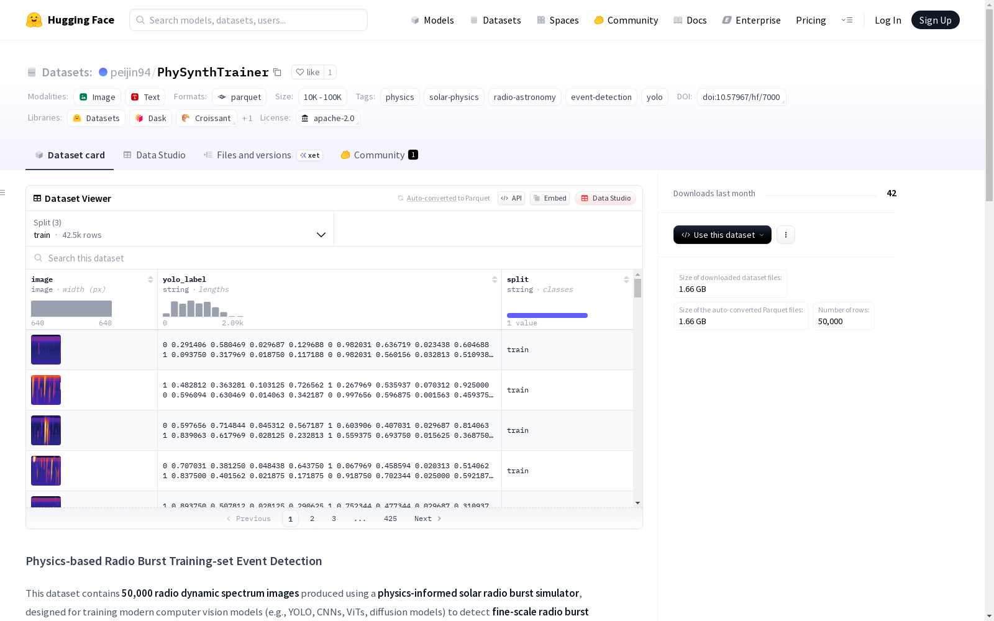Click the yolo_label cell starting 0 0.291406

[329, 350]
